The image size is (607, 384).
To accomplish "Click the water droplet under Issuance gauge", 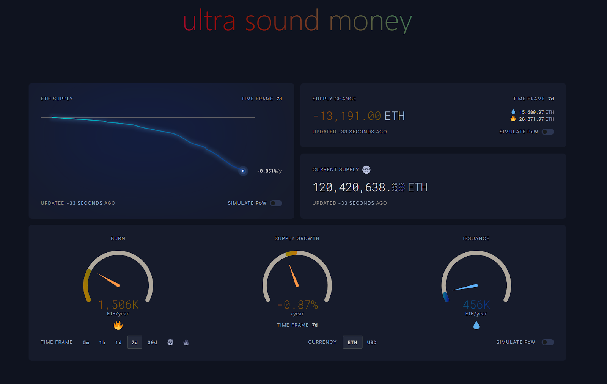I will (476, 325).
